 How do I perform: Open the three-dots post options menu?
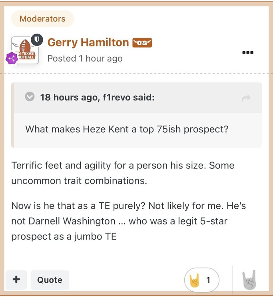coord(248,52)
